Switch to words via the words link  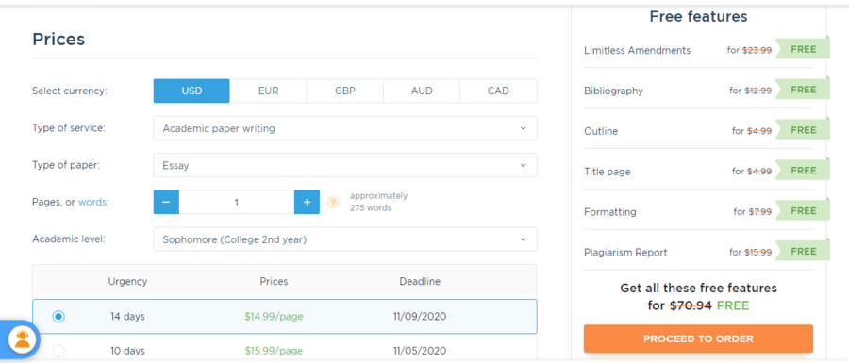pyautogui.click(x=93, y=203)
